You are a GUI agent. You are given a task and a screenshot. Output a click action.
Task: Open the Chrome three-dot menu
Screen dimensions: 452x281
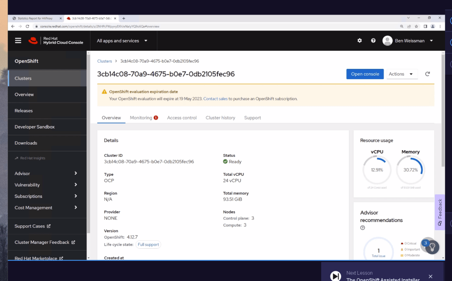point(440,26)
